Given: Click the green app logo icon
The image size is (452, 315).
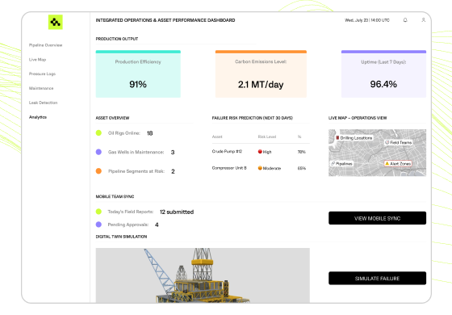Looking at the screenshot, I should 56,22.
